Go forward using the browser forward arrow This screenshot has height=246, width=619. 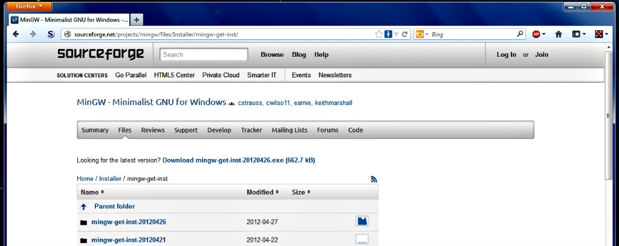(33, 34)
